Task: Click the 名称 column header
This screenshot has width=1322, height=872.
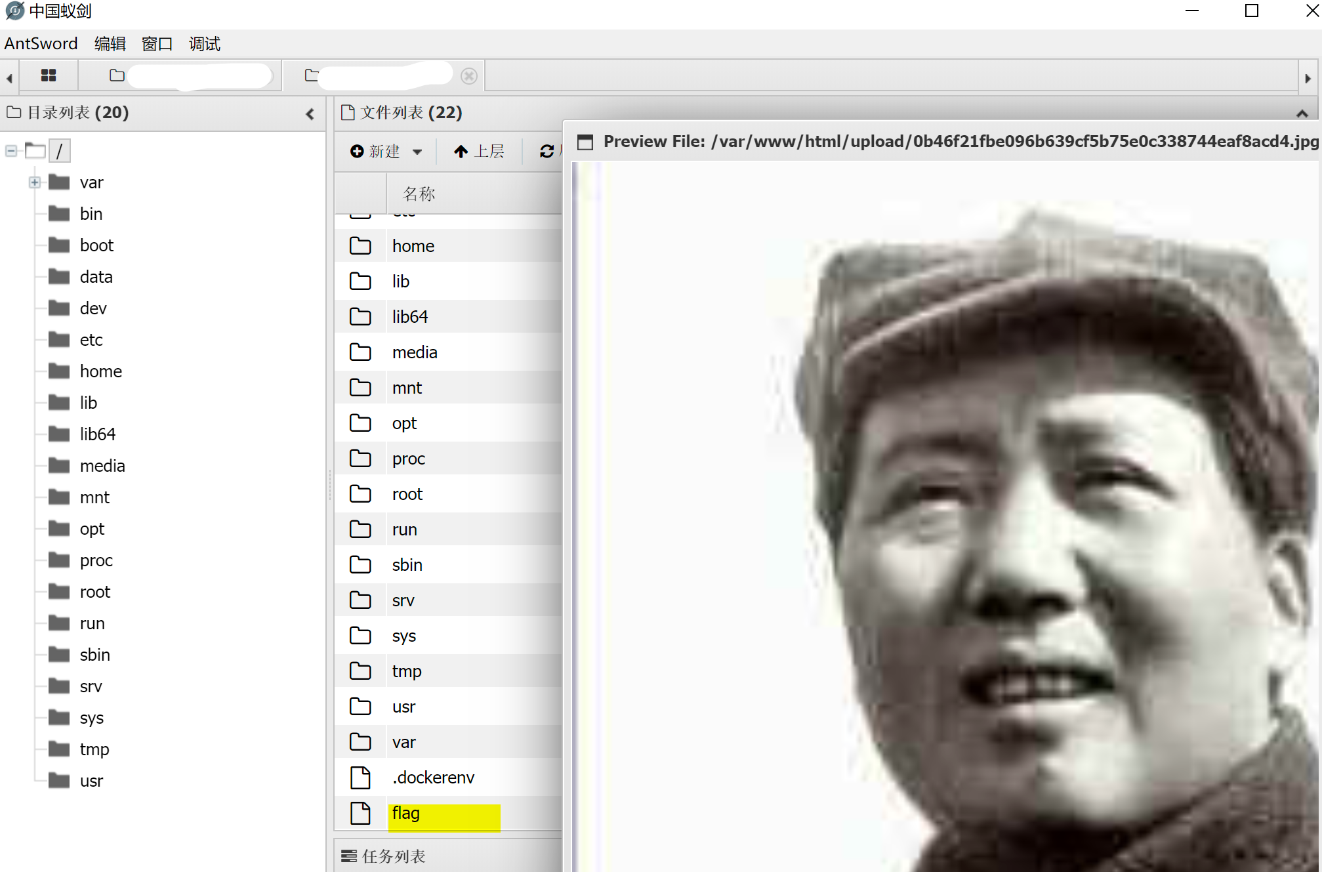Action: pos(419,194)
